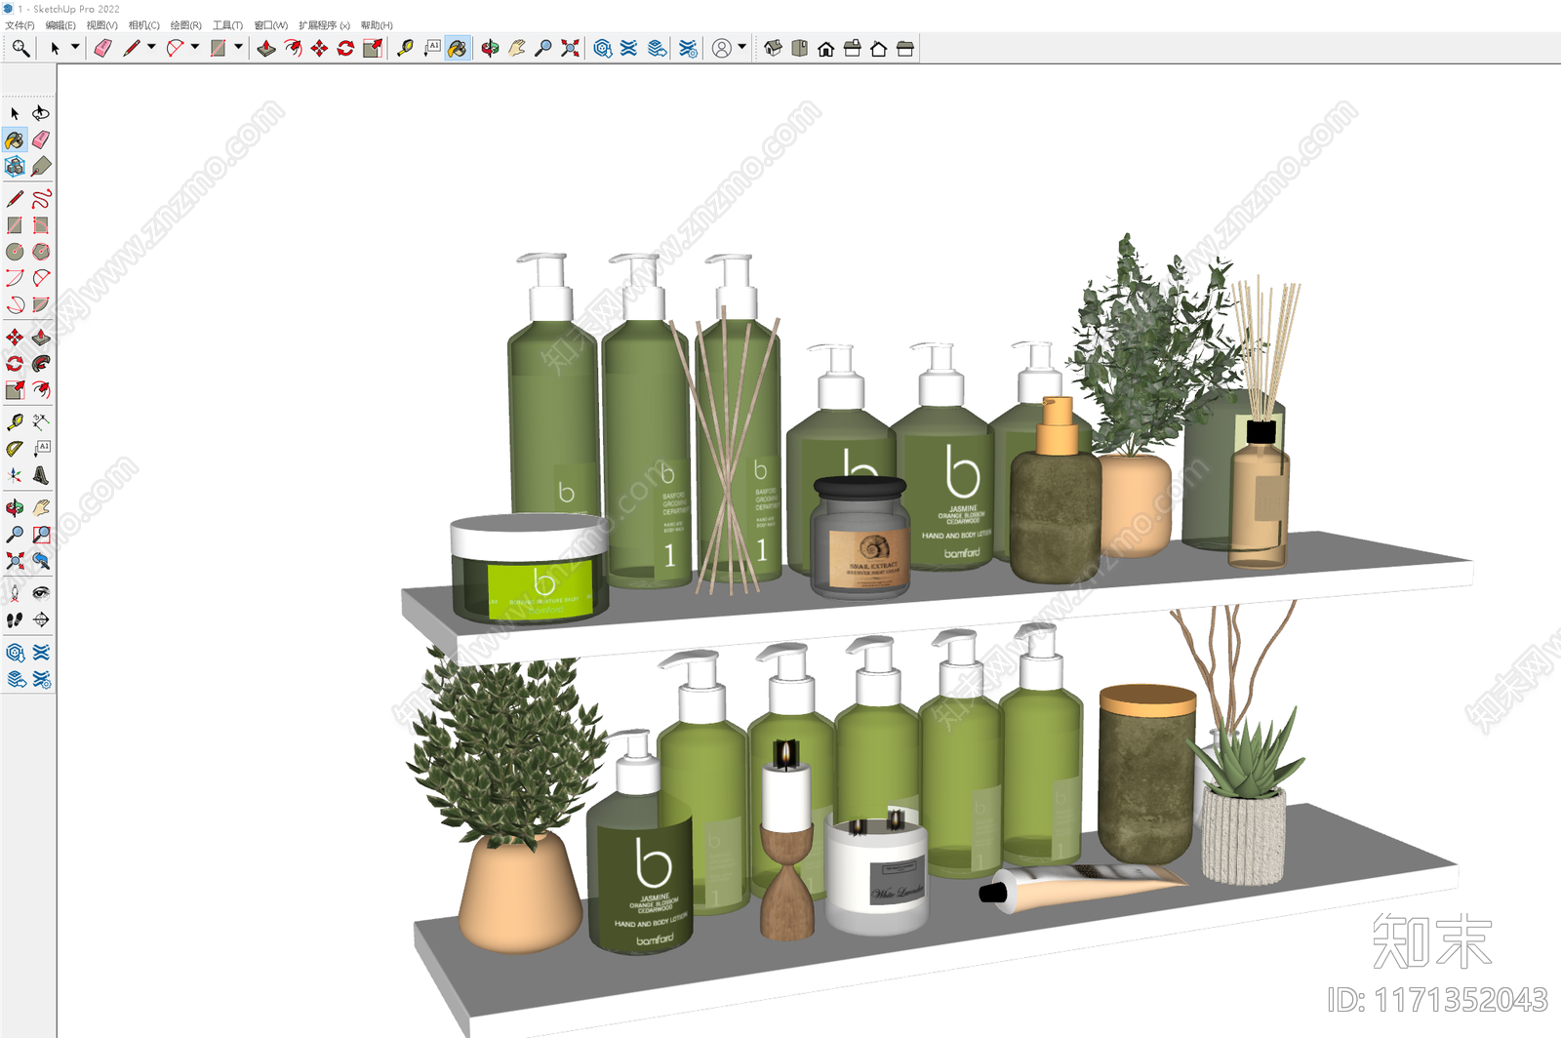Click the white candle jar on lower shelf

[x=877, y=871]
